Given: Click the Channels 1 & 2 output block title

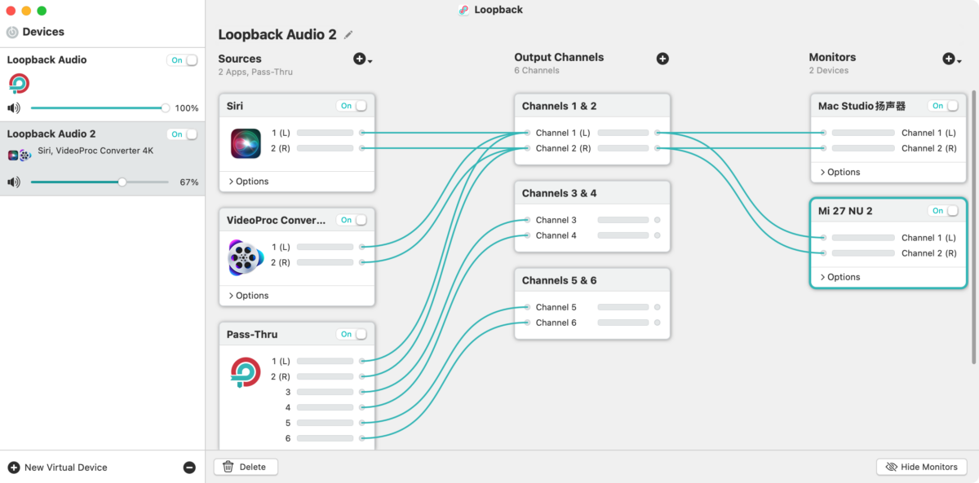Looking at the screenshot, I should pos(560,106).
